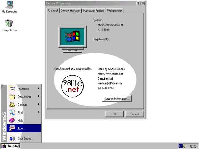Click the http://www.98lite.net text

[x=110, y=74]
